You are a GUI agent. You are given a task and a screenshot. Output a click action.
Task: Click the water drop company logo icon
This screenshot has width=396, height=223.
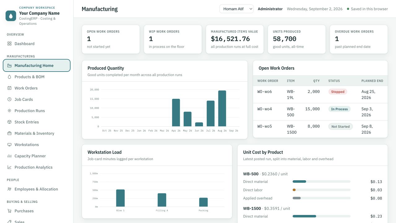11,16
